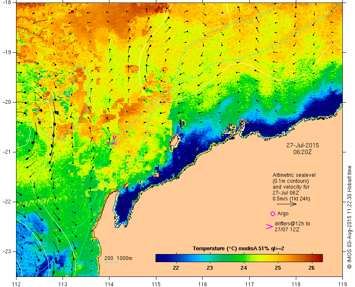355x287 pixels.
Task: Click the 'drifters@12h to' legend label
Action: [292, 224]
